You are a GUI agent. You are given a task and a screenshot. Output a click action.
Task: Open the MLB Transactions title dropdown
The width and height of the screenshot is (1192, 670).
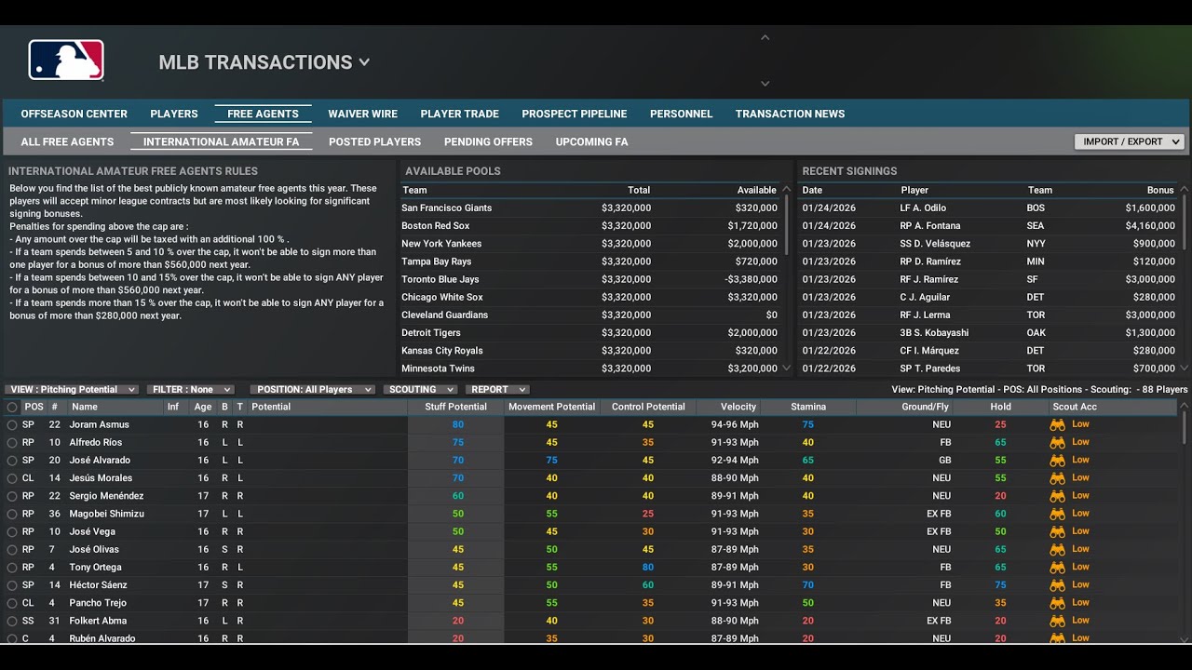click(264, 62)
